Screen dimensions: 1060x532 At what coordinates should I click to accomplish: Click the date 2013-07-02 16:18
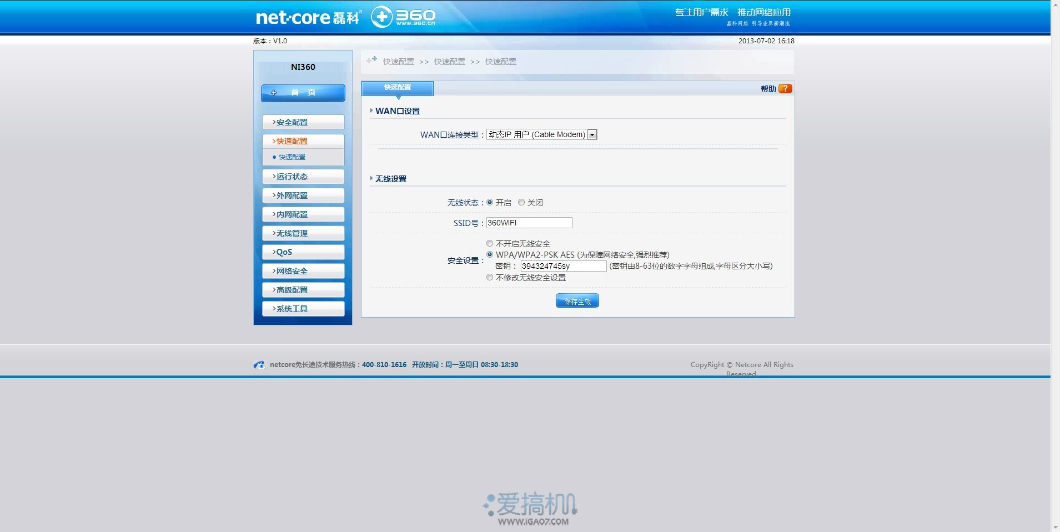(766, 41)
